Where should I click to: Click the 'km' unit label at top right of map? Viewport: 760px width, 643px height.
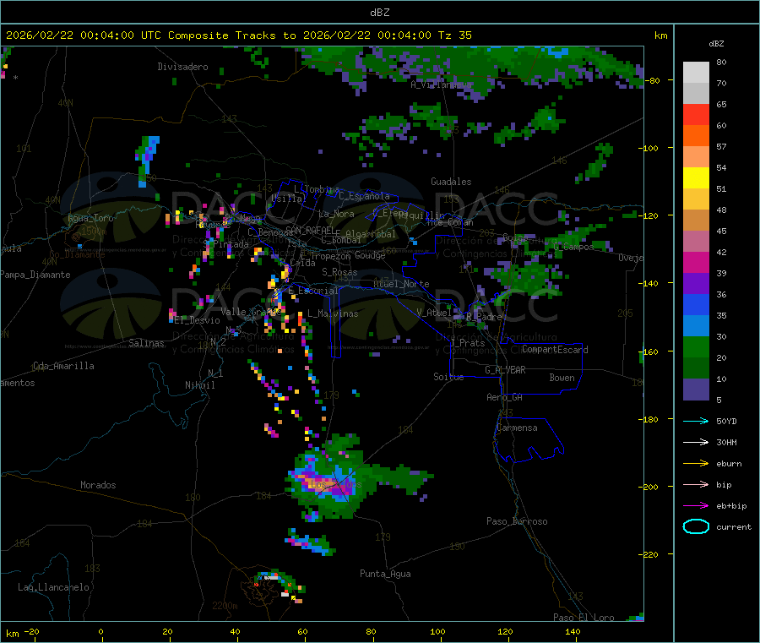660,35
